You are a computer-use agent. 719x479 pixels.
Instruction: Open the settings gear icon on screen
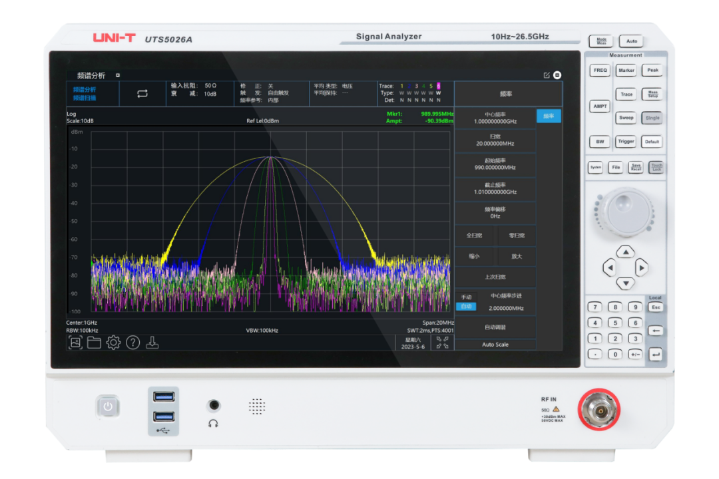click(113, 343)
